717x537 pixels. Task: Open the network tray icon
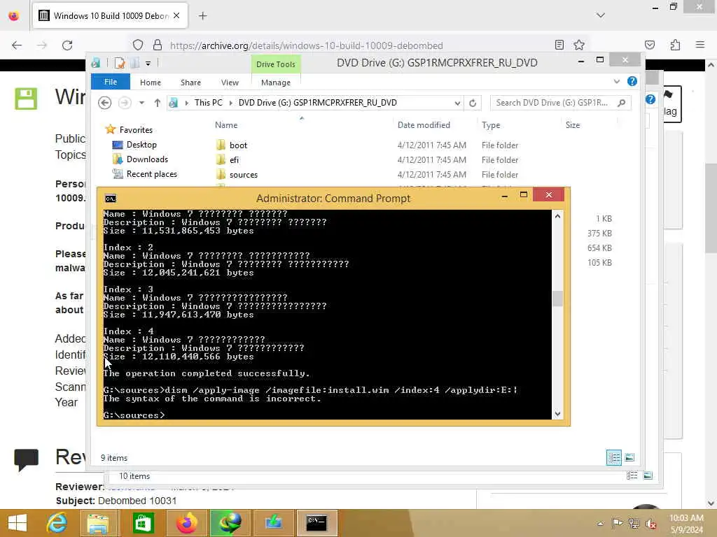point(634,523)
